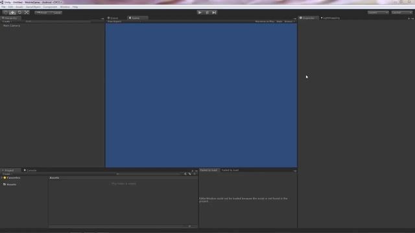Select the Move tool
This screenshot has width=415, height=233.
[x=12, y=12]
